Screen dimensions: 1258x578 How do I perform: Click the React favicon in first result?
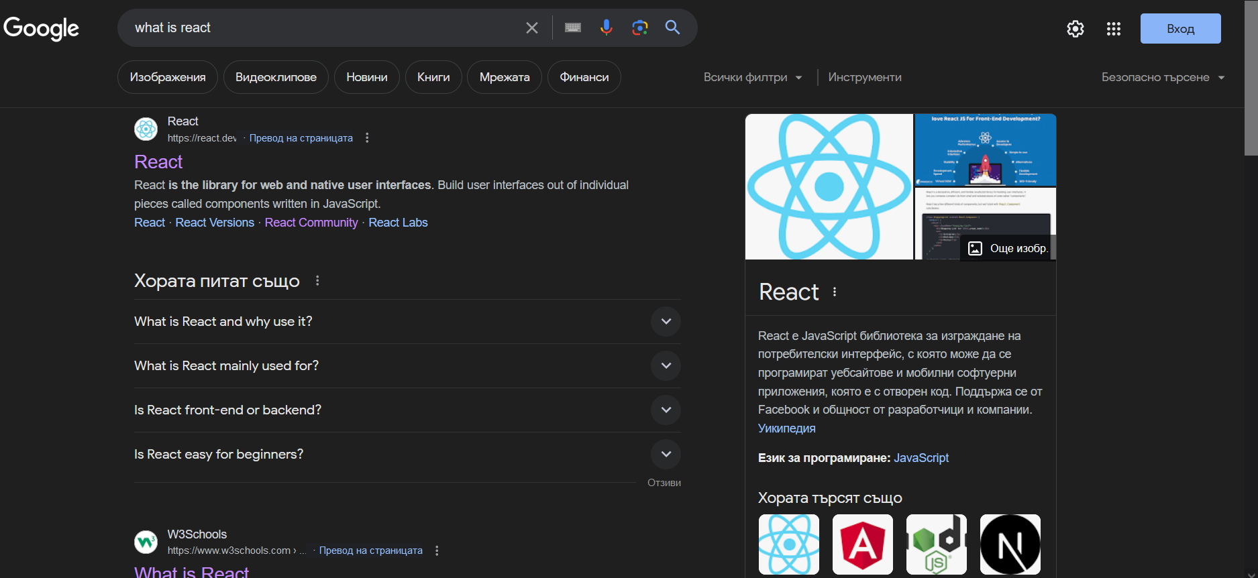146,129
